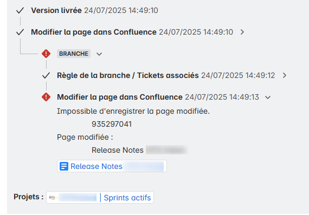Expand the Règle de la branche details chevron

point(285,75)
